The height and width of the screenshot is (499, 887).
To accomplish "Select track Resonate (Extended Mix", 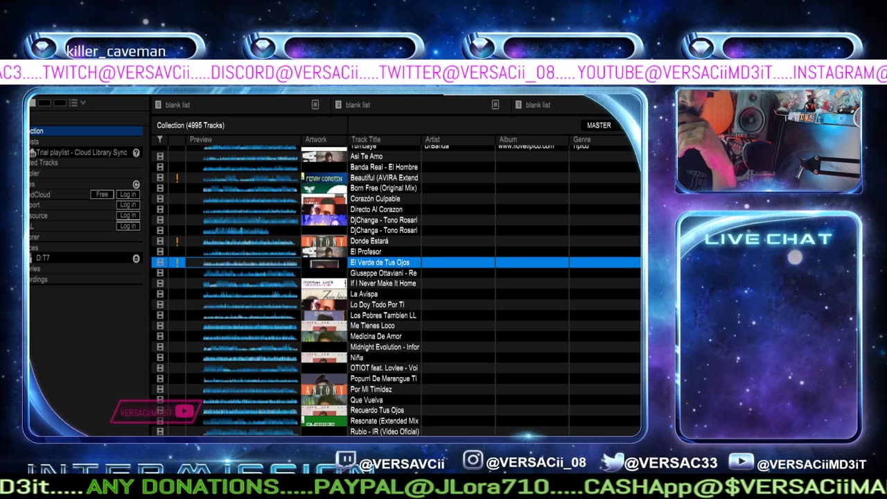I will 385,421.
